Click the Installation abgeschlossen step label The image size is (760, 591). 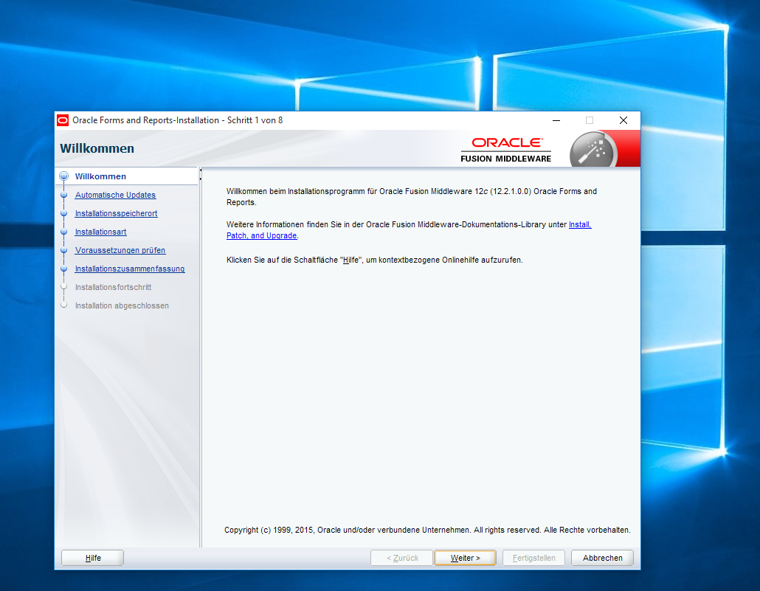click(x=122, y=305)
